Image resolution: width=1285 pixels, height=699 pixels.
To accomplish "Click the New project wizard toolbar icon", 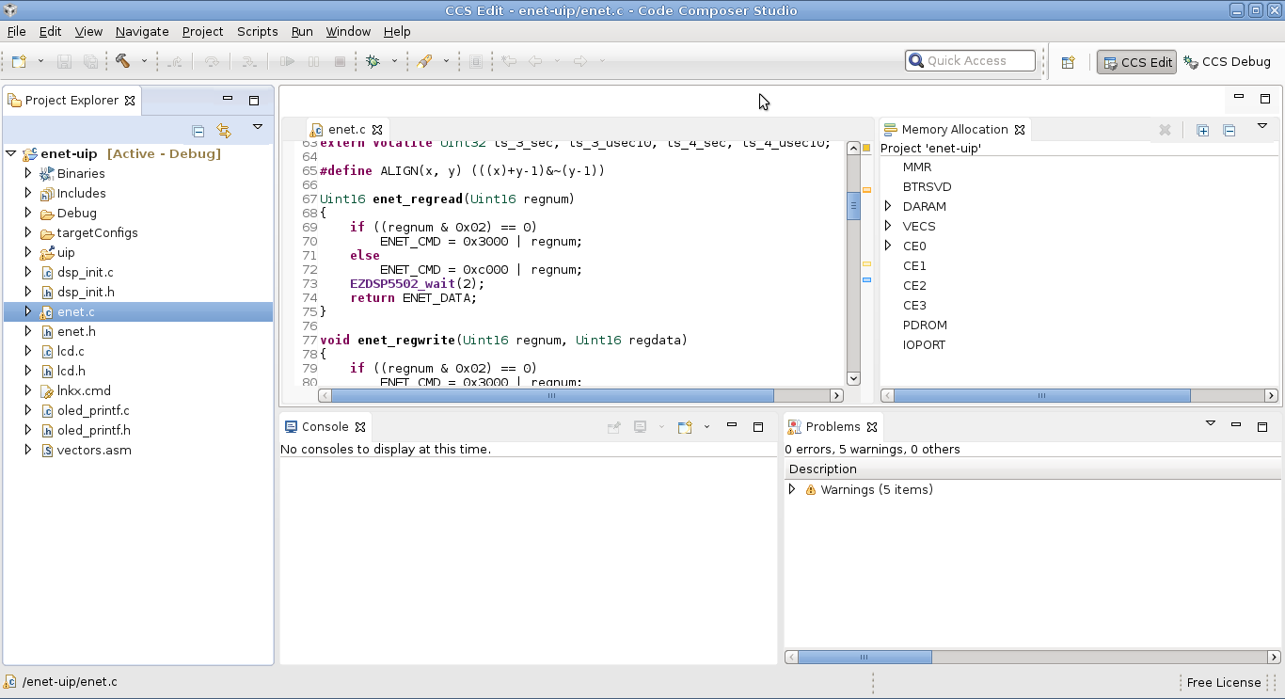I will pyautogui.click(x=19, y=61).
